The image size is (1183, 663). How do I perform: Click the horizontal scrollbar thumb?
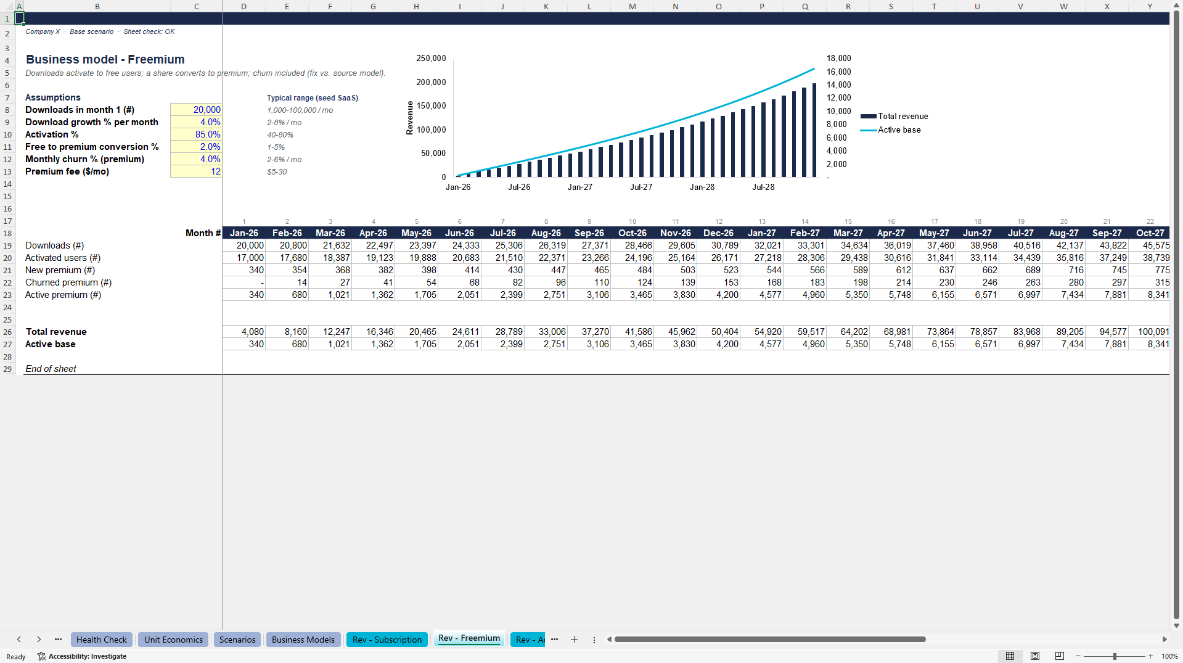coord(770,640)
